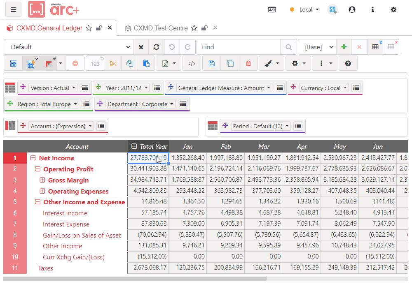
Task: Click the save floppy disk icon
Action: coord(211,63)
